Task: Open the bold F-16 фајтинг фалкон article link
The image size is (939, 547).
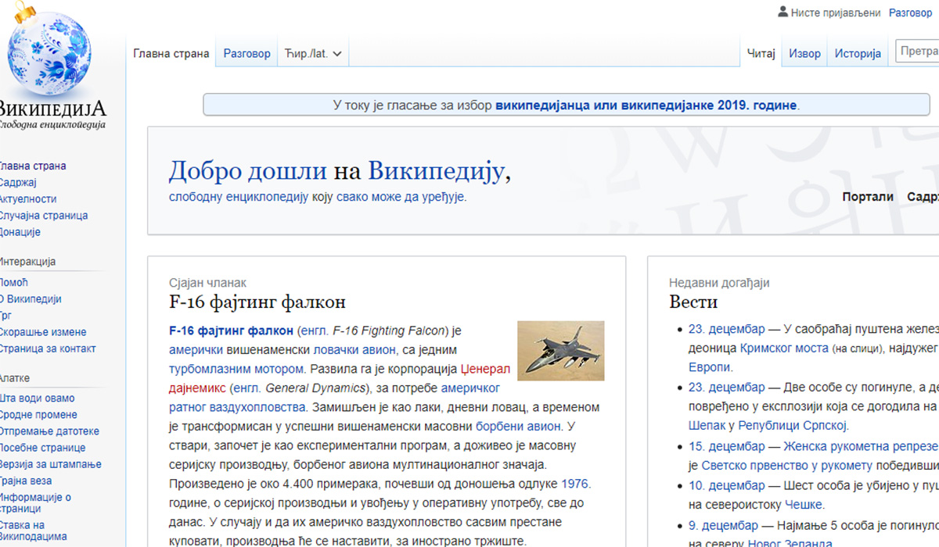Action: tap(231, 331)
